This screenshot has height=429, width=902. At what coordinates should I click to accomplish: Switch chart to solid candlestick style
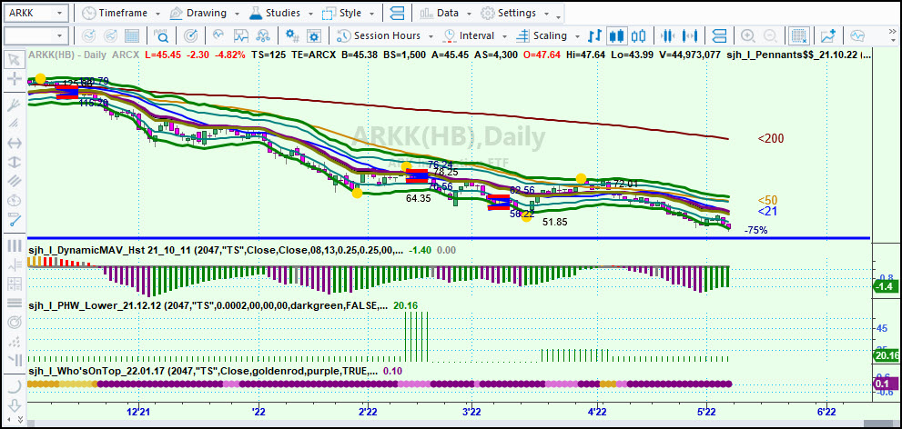[617, 35]
